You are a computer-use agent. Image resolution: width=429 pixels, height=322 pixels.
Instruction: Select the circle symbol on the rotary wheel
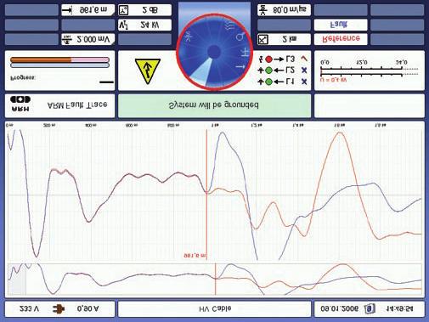pos(240,37)
